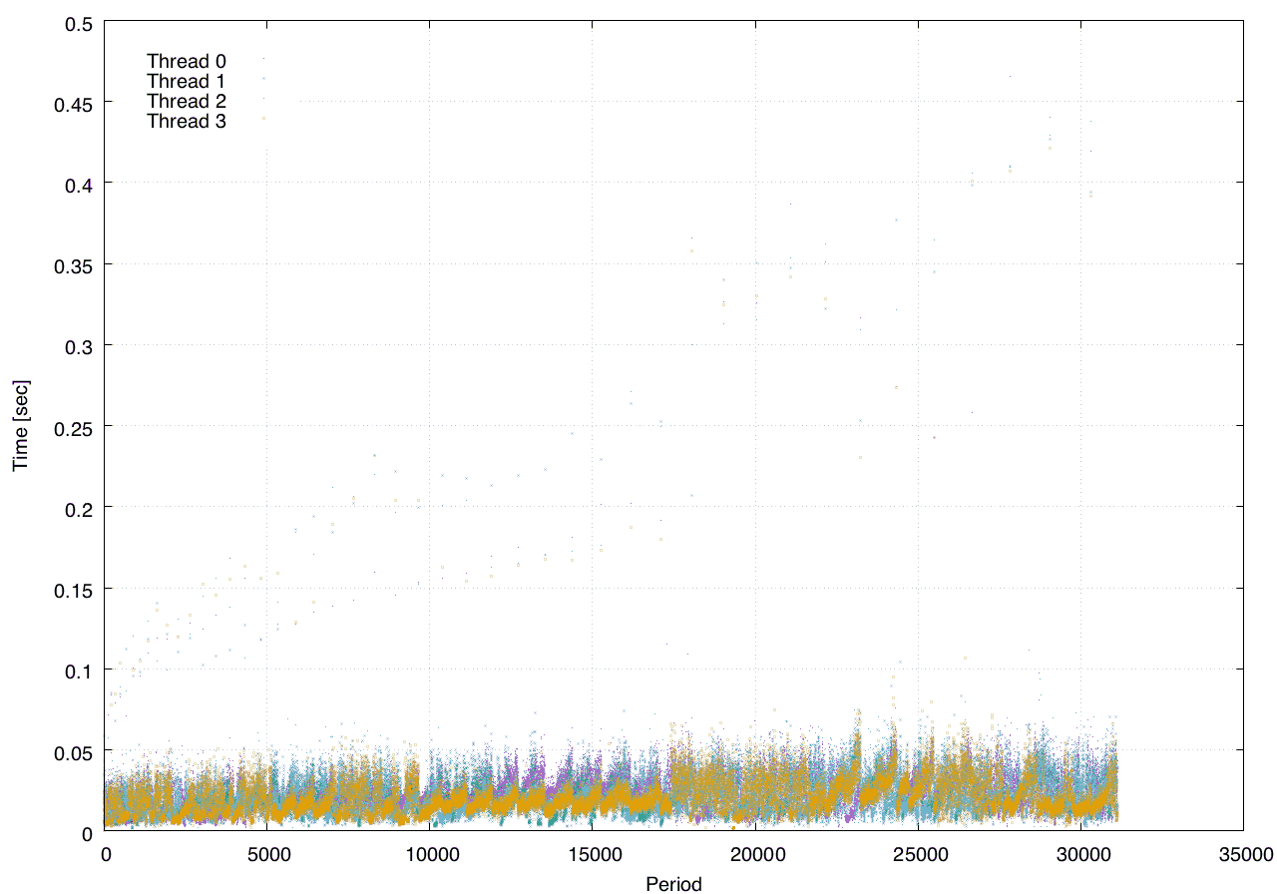Click the 0.5 y-axis tick label
This screenshot has width=1277, height=894.
(x=78, y=22)
